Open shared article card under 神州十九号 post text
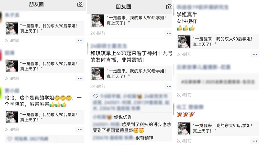Viewport: 259px width, 145px height. coord(131,74)
